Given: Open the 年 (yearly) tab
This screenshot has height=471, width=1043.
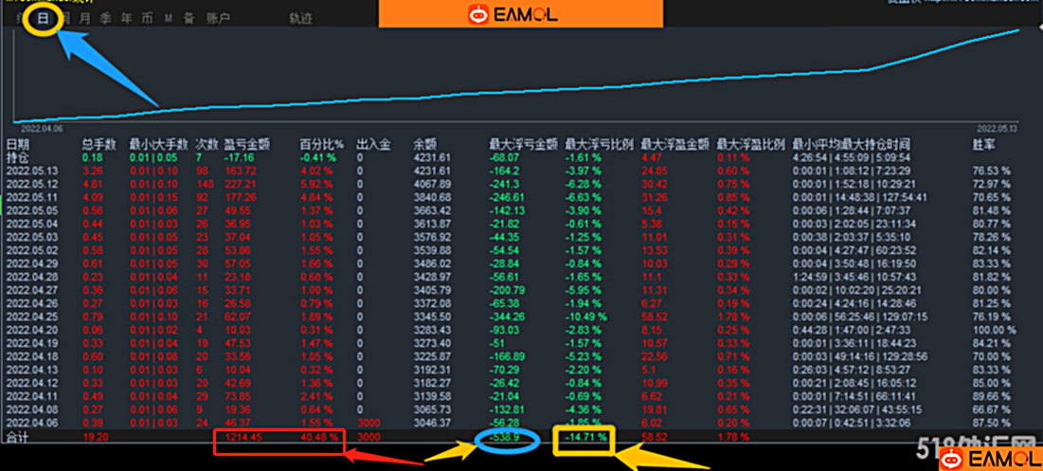Looking at the screenshot, I should pyautogui.click(x=126, y=18).
